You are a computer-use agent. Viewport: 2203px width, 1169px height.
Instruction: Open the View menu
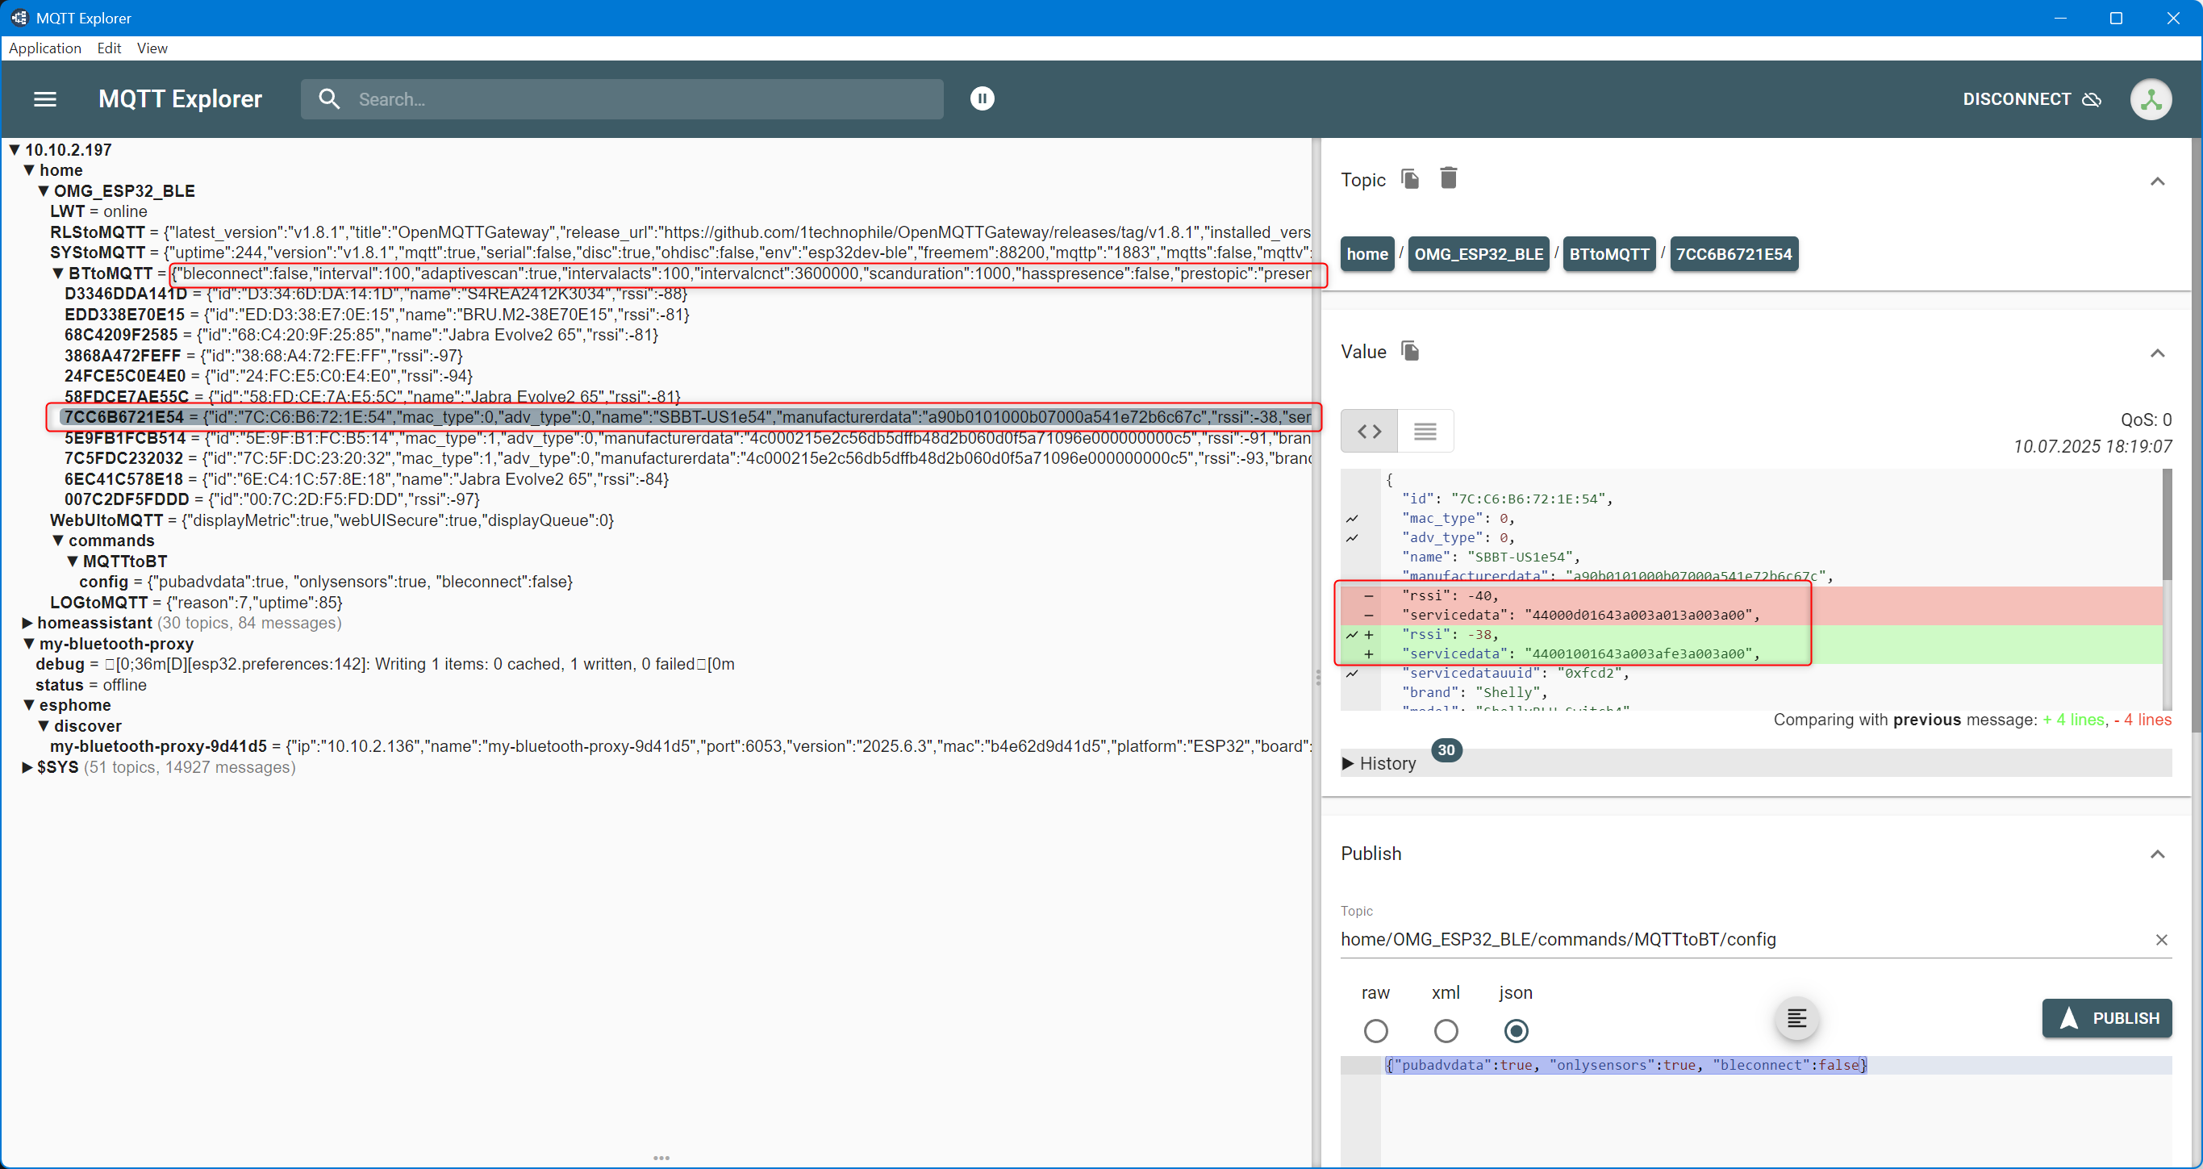click(152, 48)
